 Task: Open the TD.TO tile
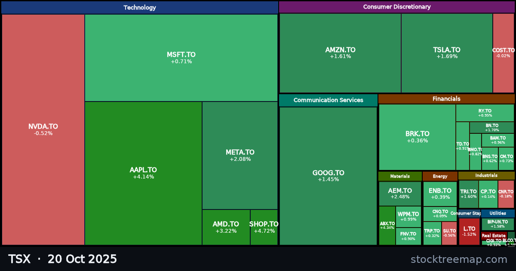click(x=463, y=146)
